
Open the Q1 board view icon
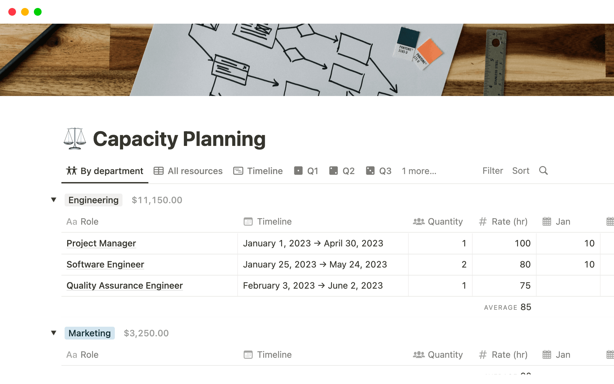pos(298,171)
